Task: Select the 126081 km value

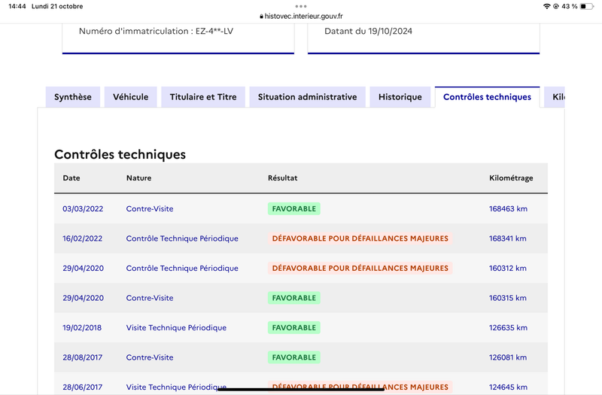Action: 507,357
